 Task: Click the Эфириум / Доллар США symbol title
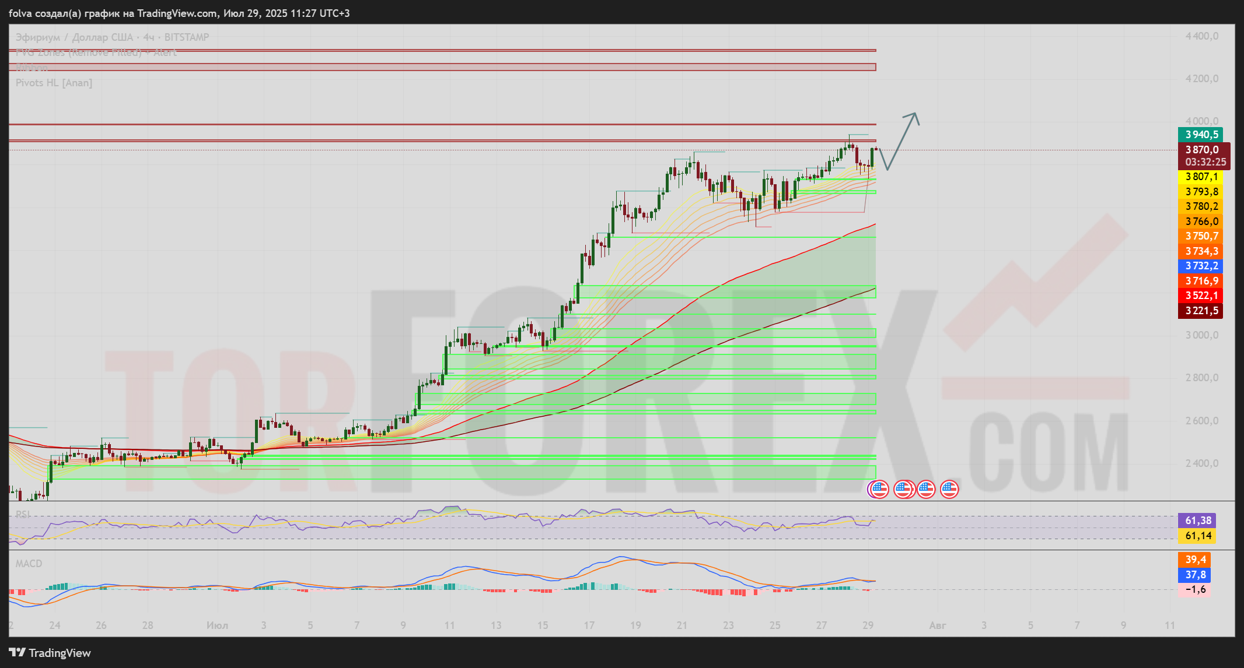(74, 37)
